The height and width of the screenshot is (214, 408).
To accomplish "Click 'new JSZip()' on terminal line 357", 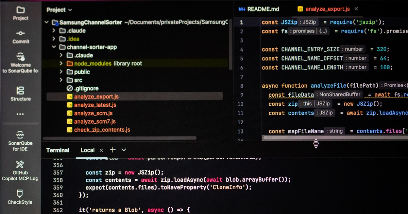I will point(144,173).
